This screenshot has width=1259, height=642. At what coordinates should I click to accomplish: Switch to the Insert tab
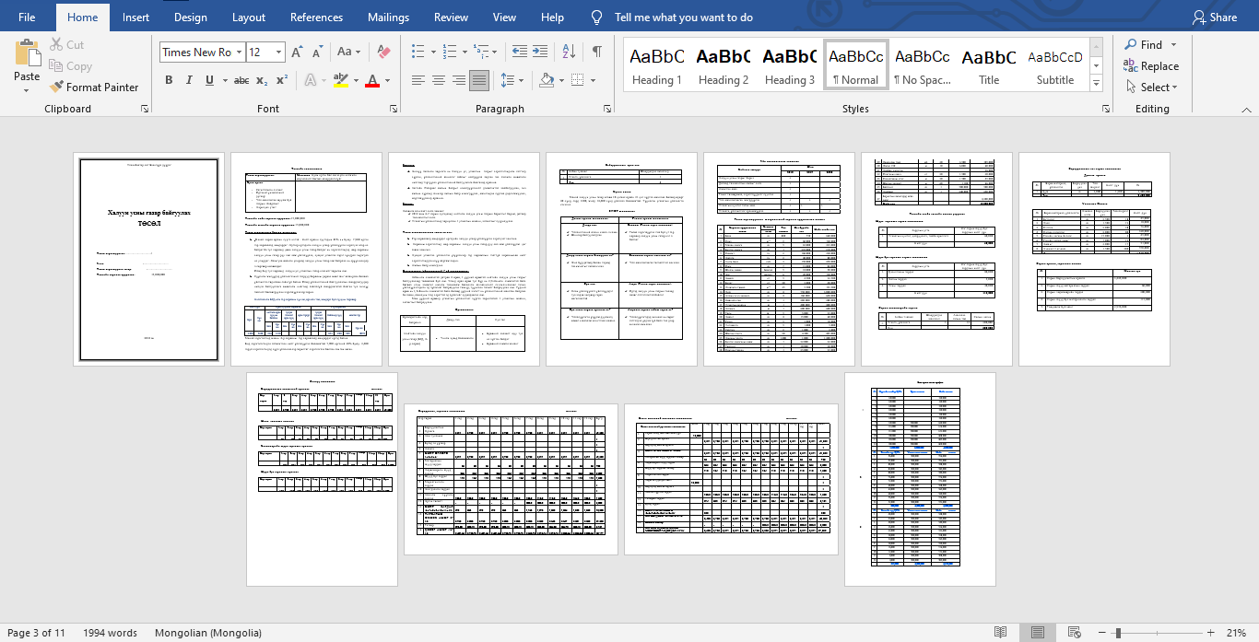point(136,18)
